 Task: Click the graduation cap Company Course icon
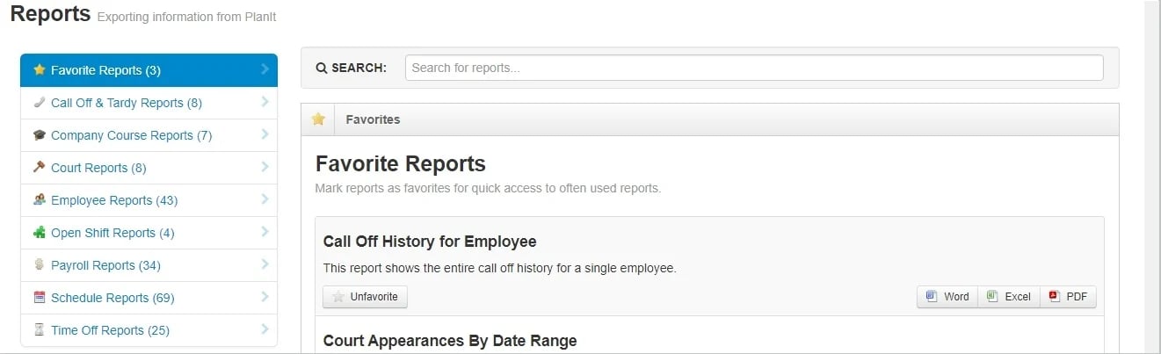pos(39,135)
